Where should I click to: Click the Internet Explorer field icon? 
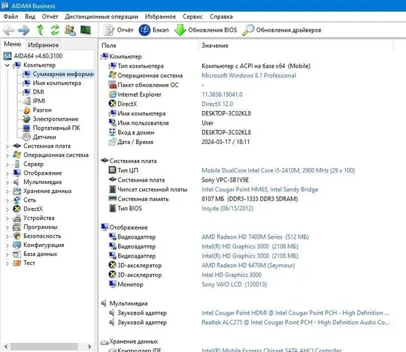(112, 95)
